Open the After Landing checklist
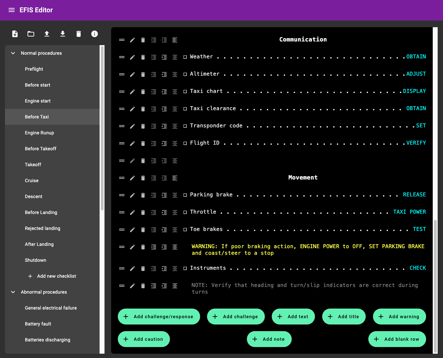Image resolution: width=443 pixels, height=358 pixels. coord(52,244)
